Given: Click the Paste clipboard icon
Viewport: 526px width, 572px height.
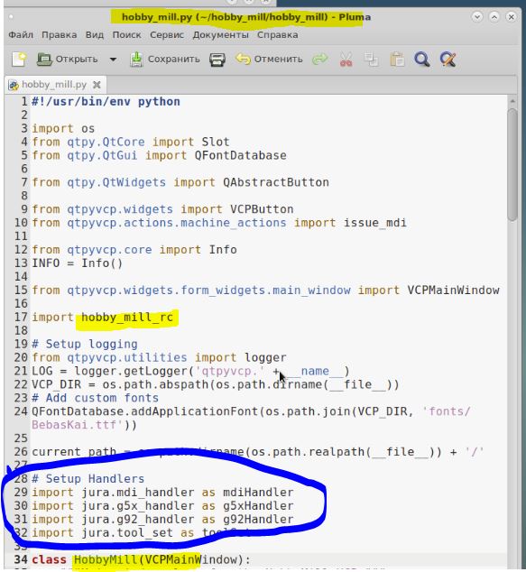Looking at the screenshot, I should coord(397,60).
